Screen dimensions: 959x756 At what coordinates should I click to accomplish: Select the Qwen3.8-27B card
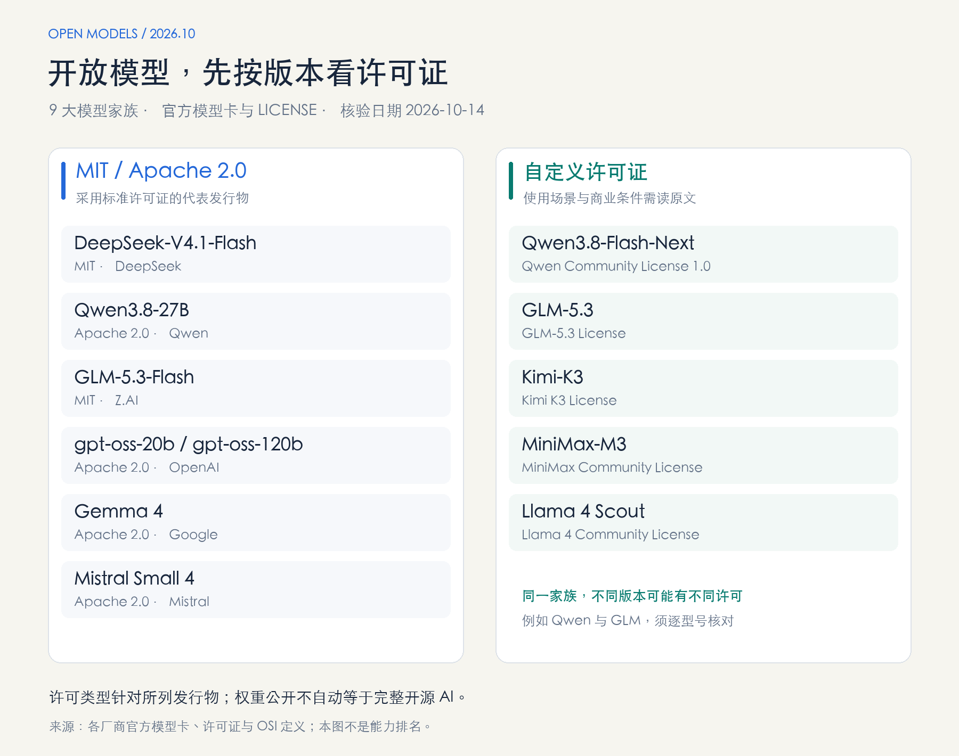tap(256, 321)
